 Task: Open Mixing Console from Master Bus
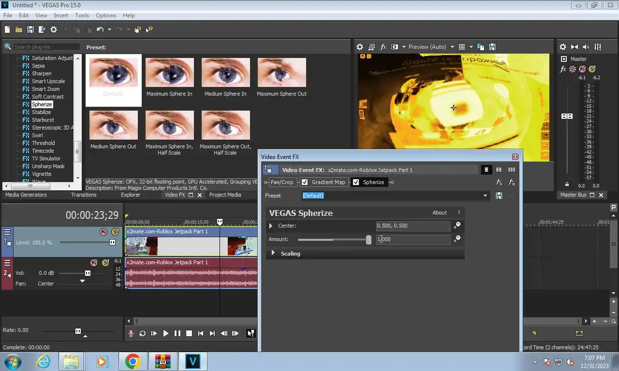pos(598,47)
